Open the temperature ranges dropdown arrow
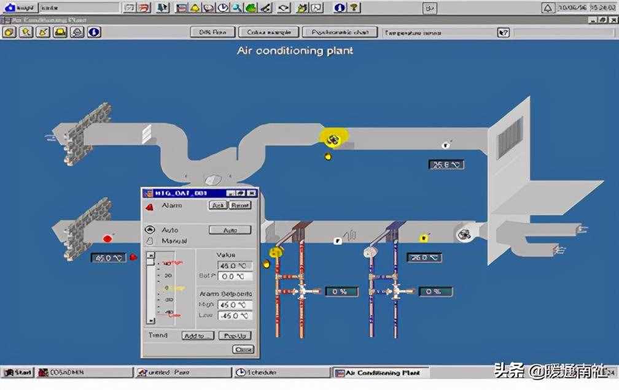Screen dimensions: 619x390 pos(503,32)
